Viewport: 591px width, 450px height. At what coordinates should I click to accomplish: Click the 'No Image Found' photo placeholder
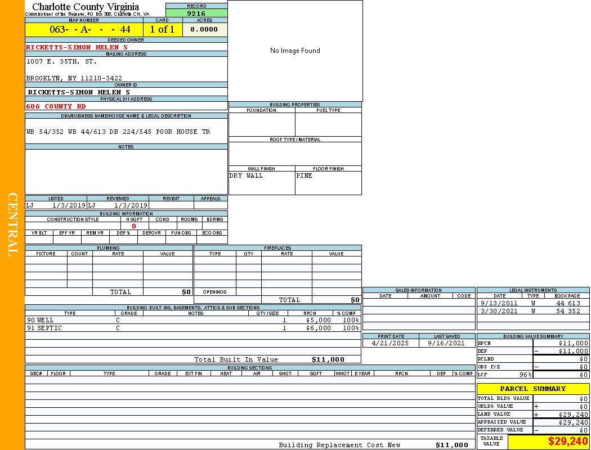tap(295, 51)
